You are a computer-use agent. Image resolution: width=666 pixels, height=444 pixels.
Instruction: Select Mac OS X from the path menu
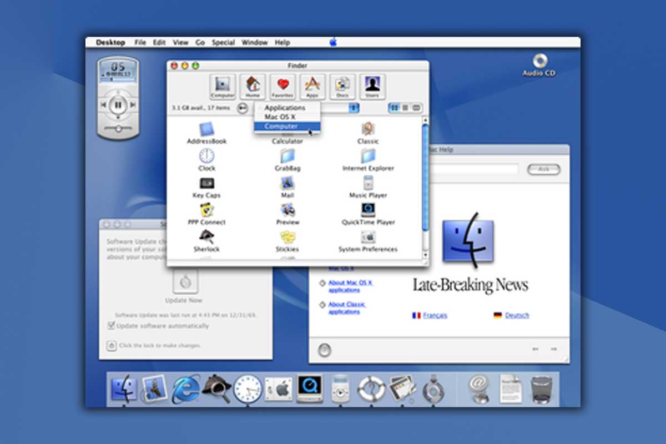tap(279, 117)
